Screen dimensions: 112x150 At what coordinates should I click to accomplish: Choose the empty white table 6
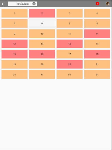pyautogui.click(x=42, y=23)
